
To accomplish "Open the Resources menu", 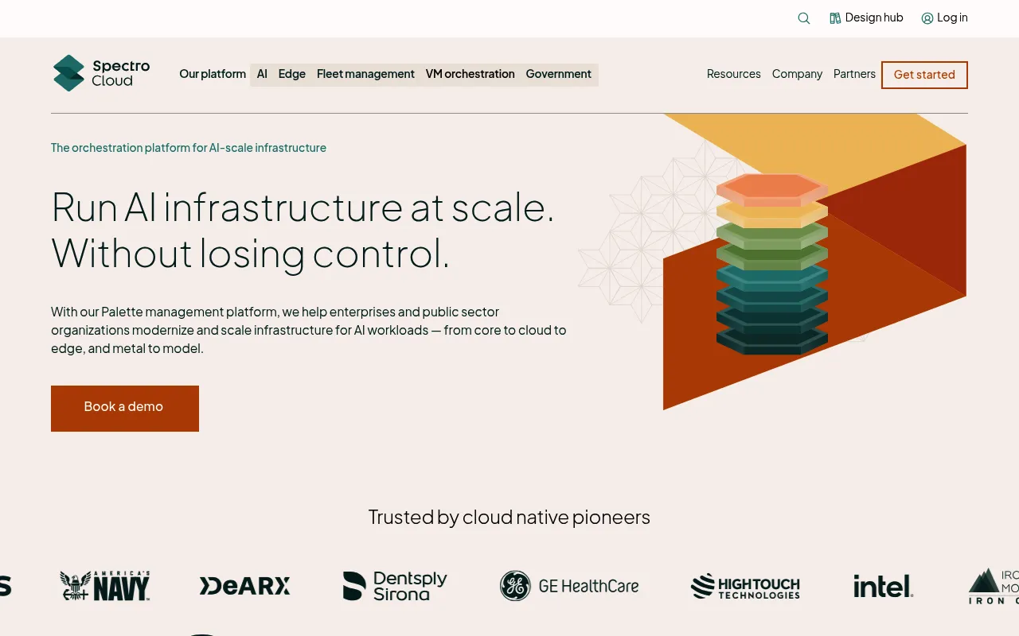I will click(734, 74).
